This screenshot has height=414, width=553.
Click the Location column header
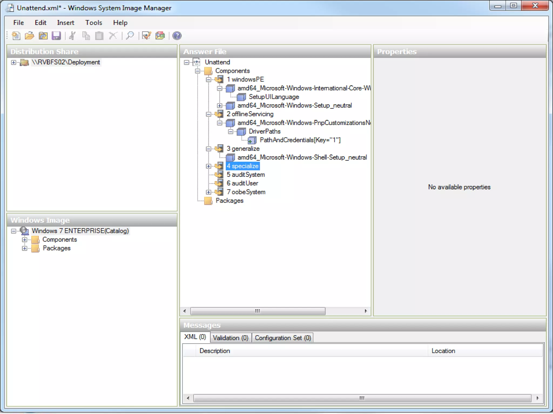click(x=485, y=351)
